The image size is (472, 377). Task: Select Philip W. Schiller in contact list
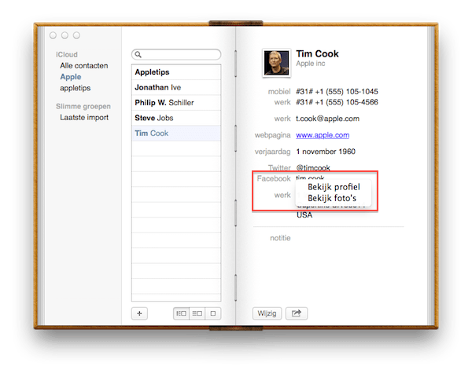(176, 103)
